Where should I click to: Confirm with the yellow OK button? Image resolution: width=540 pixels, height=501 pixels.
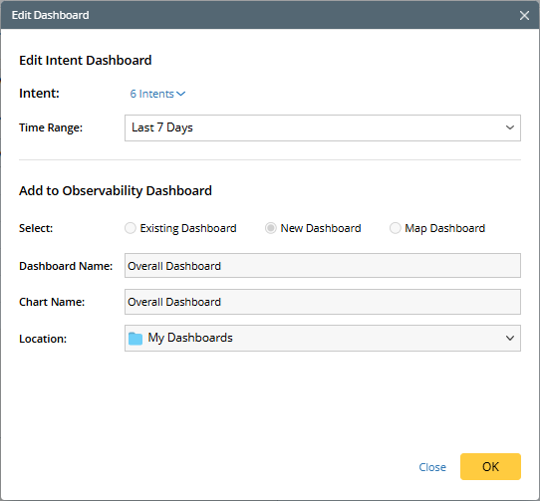point(490,466)
